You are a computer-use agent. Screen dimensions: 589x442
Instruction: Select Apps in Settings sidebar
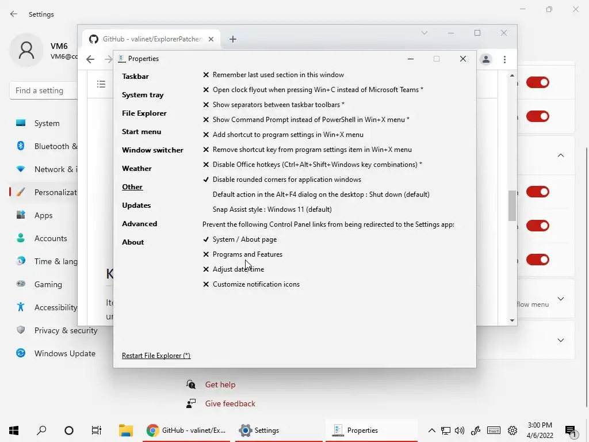coord(43,215)
